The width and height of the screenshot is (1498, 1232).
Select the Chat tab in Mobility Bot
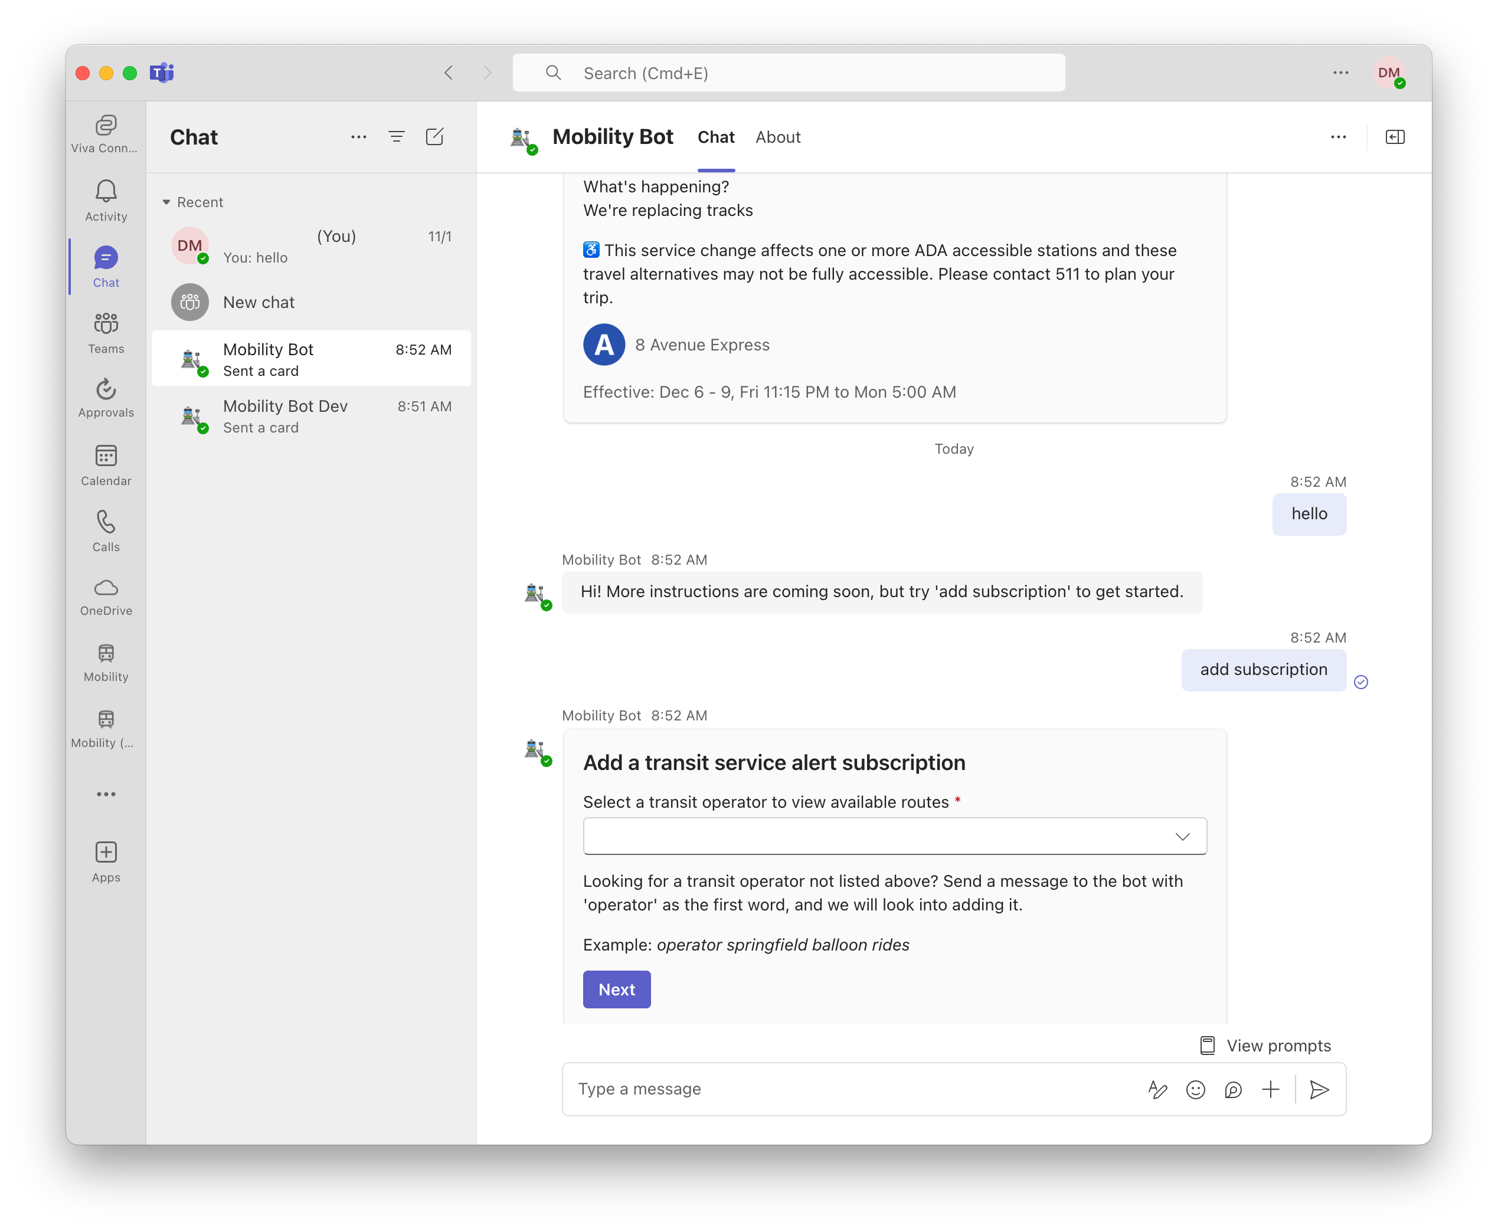[x=715, y=137]
